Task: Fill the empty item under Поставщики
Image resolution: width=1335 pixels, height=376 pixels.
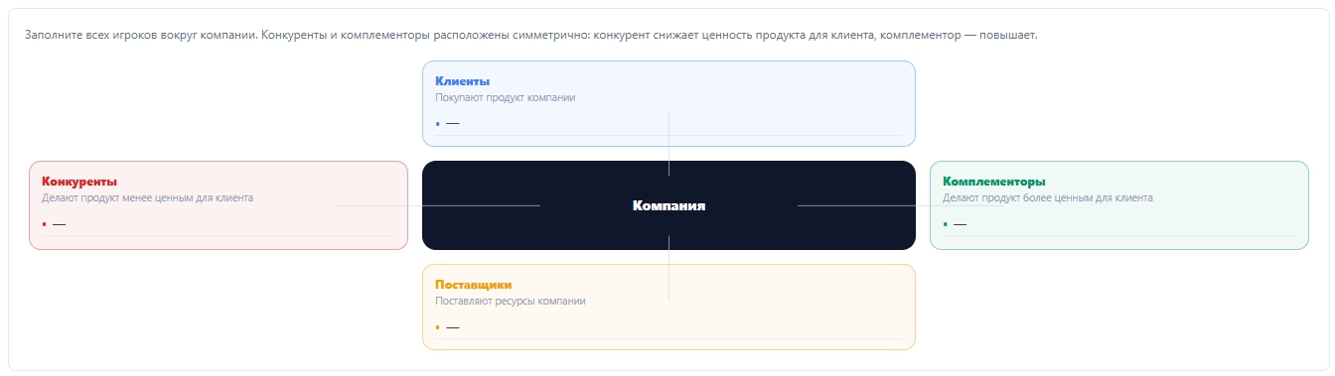Action: point(668,326)
